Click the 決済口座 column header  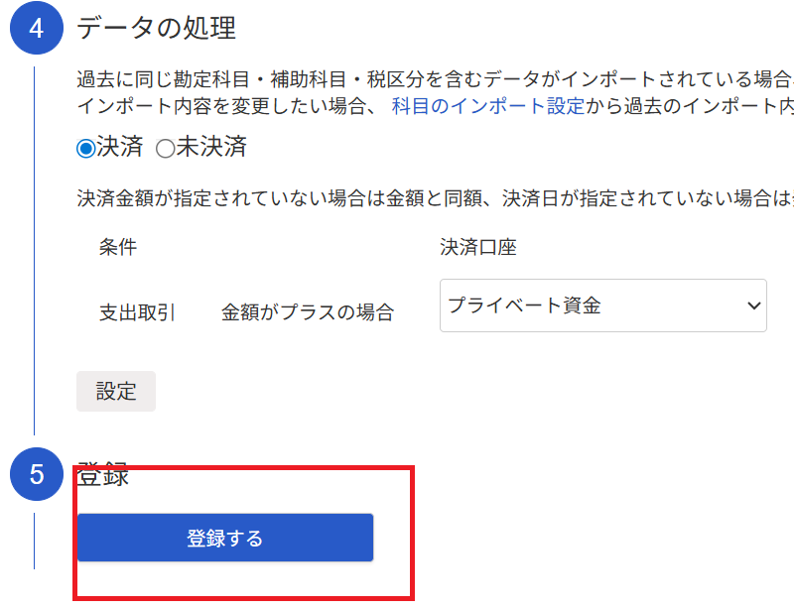click(x=478, y=247)
